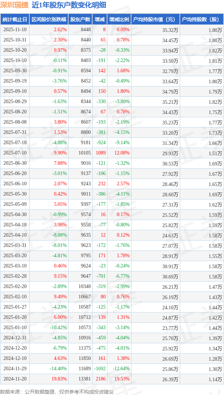Select the 19.83% price change cell
224x395 pixels.
click(59, 379)
